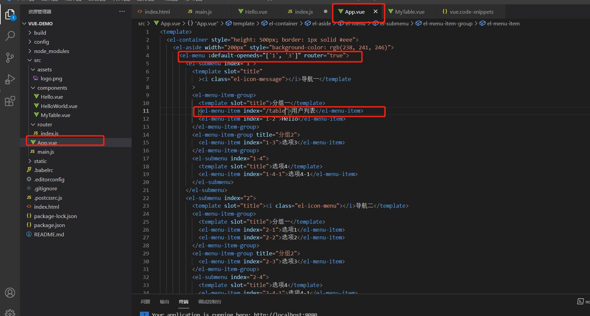The width and height of the screenshot is (590, 316).
Task: Open the Search view in activity bar
Action: point(10,36)
